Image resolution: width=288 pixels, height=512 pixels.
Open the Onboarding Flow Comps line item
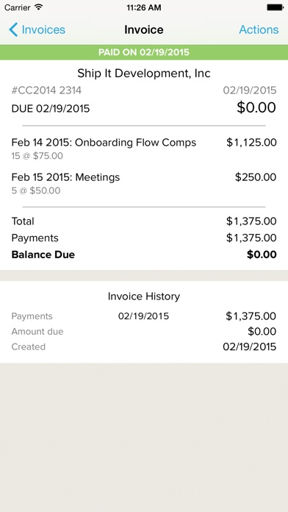coord(144,149)
